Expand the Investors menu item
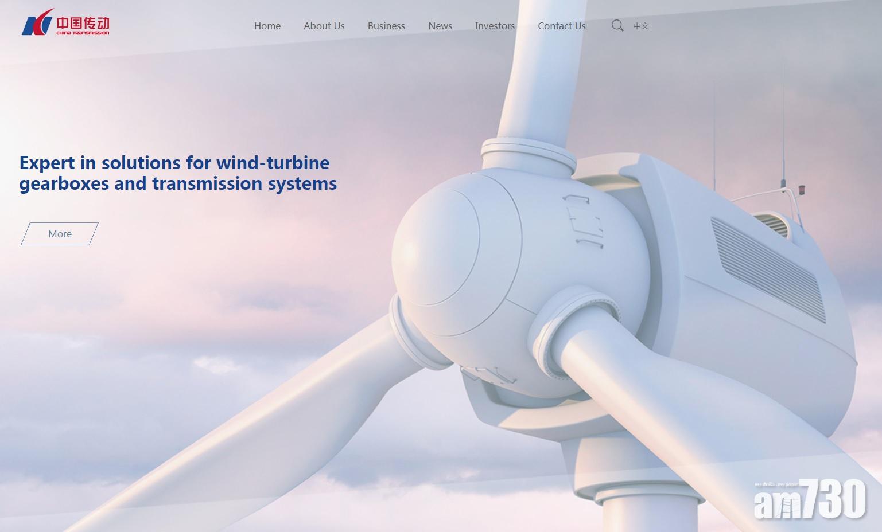The image size is (882, 532). 495,26
